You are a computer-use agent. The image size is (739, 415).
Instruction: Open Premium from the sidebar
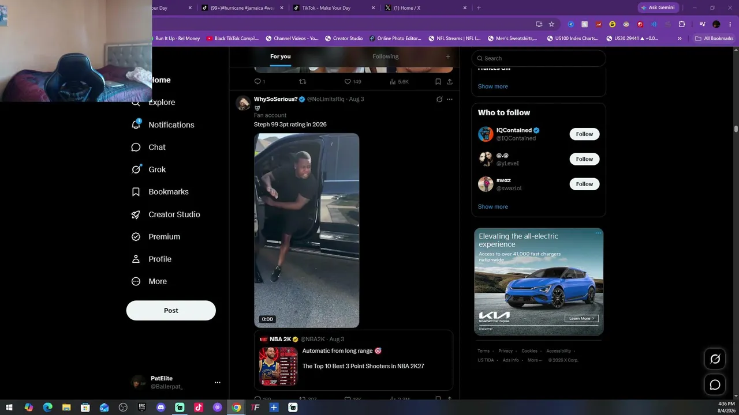click(156, 237)
